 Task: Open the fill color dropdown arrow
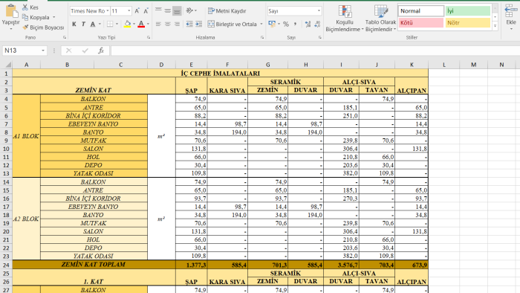134,24
